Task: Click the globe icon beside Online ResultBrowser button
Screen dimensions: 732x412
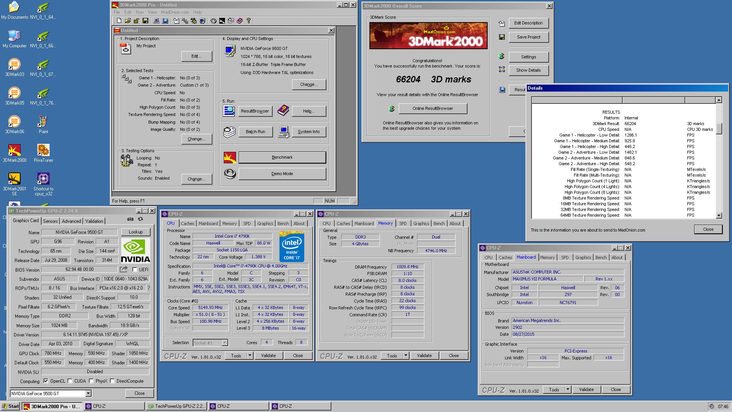Action: [x=391, y=109]
